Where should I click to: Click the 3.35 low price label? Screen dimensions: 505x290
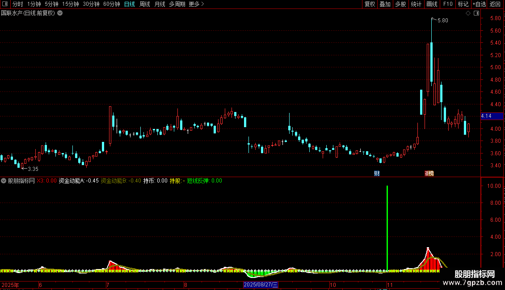(x=33, y=169)
